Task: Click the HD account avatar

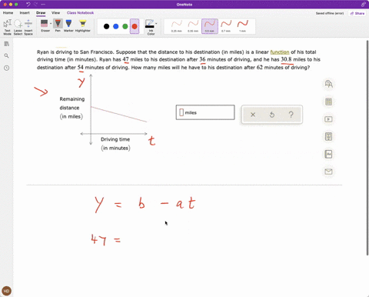Action: (x=6, y=291)
